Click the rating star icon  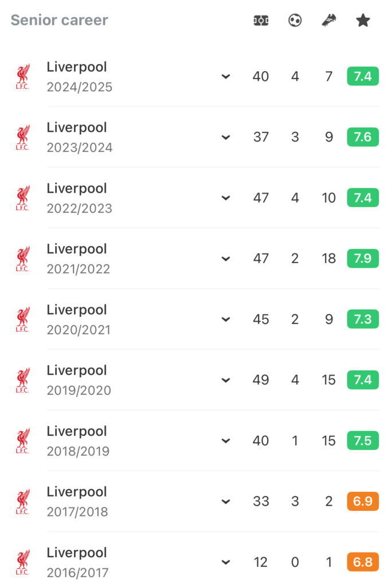362,20
